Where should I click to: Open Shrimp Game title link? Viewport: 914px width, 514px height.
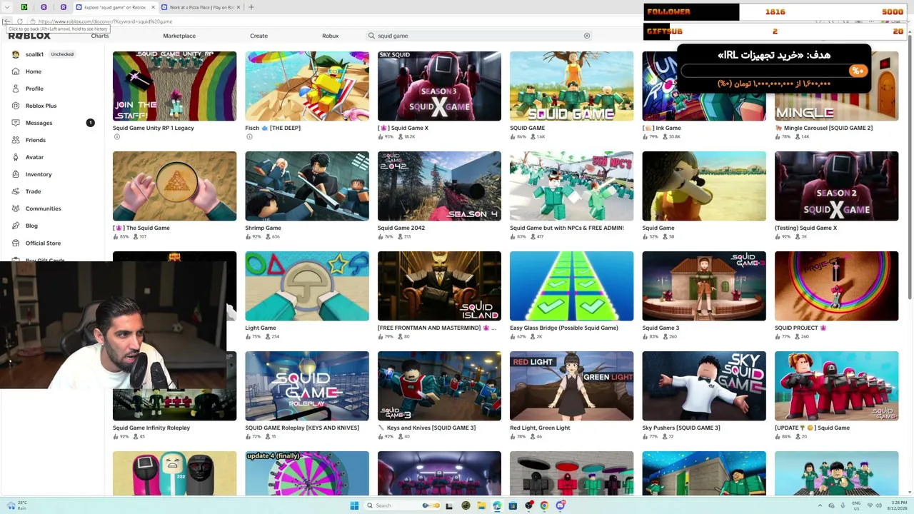click(x=263, y=228)
